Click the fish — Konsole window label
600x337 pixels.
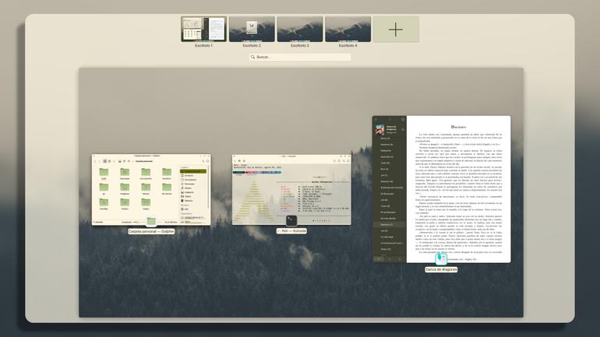[x=291, y=231]
